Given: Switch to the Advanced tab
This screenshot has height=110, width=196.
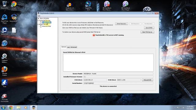Looking at the screenshot, I should tap(73, 47).
